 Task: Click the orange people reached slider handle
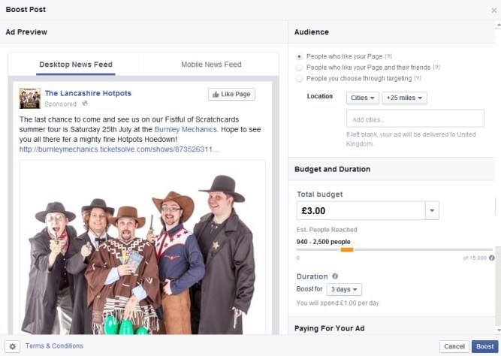(346, 249)
